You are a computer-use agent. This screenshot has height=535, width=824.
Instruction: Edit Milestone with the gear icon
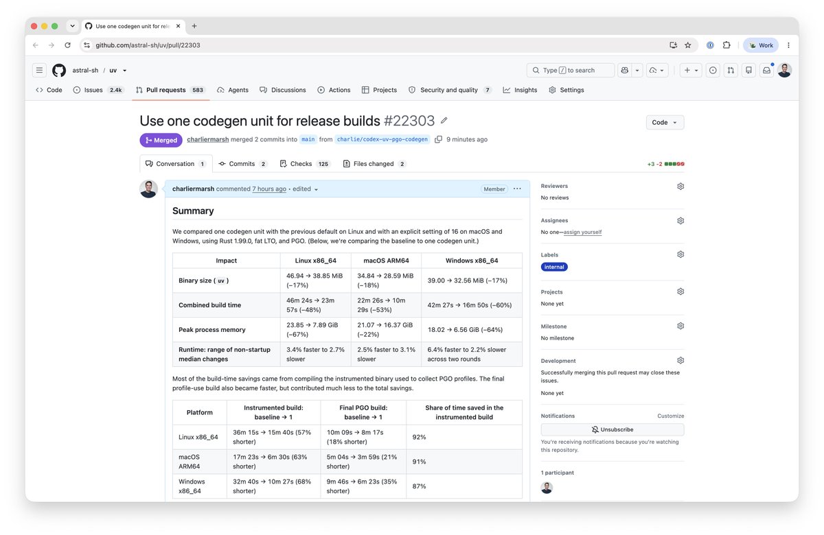tap(680, 326)
